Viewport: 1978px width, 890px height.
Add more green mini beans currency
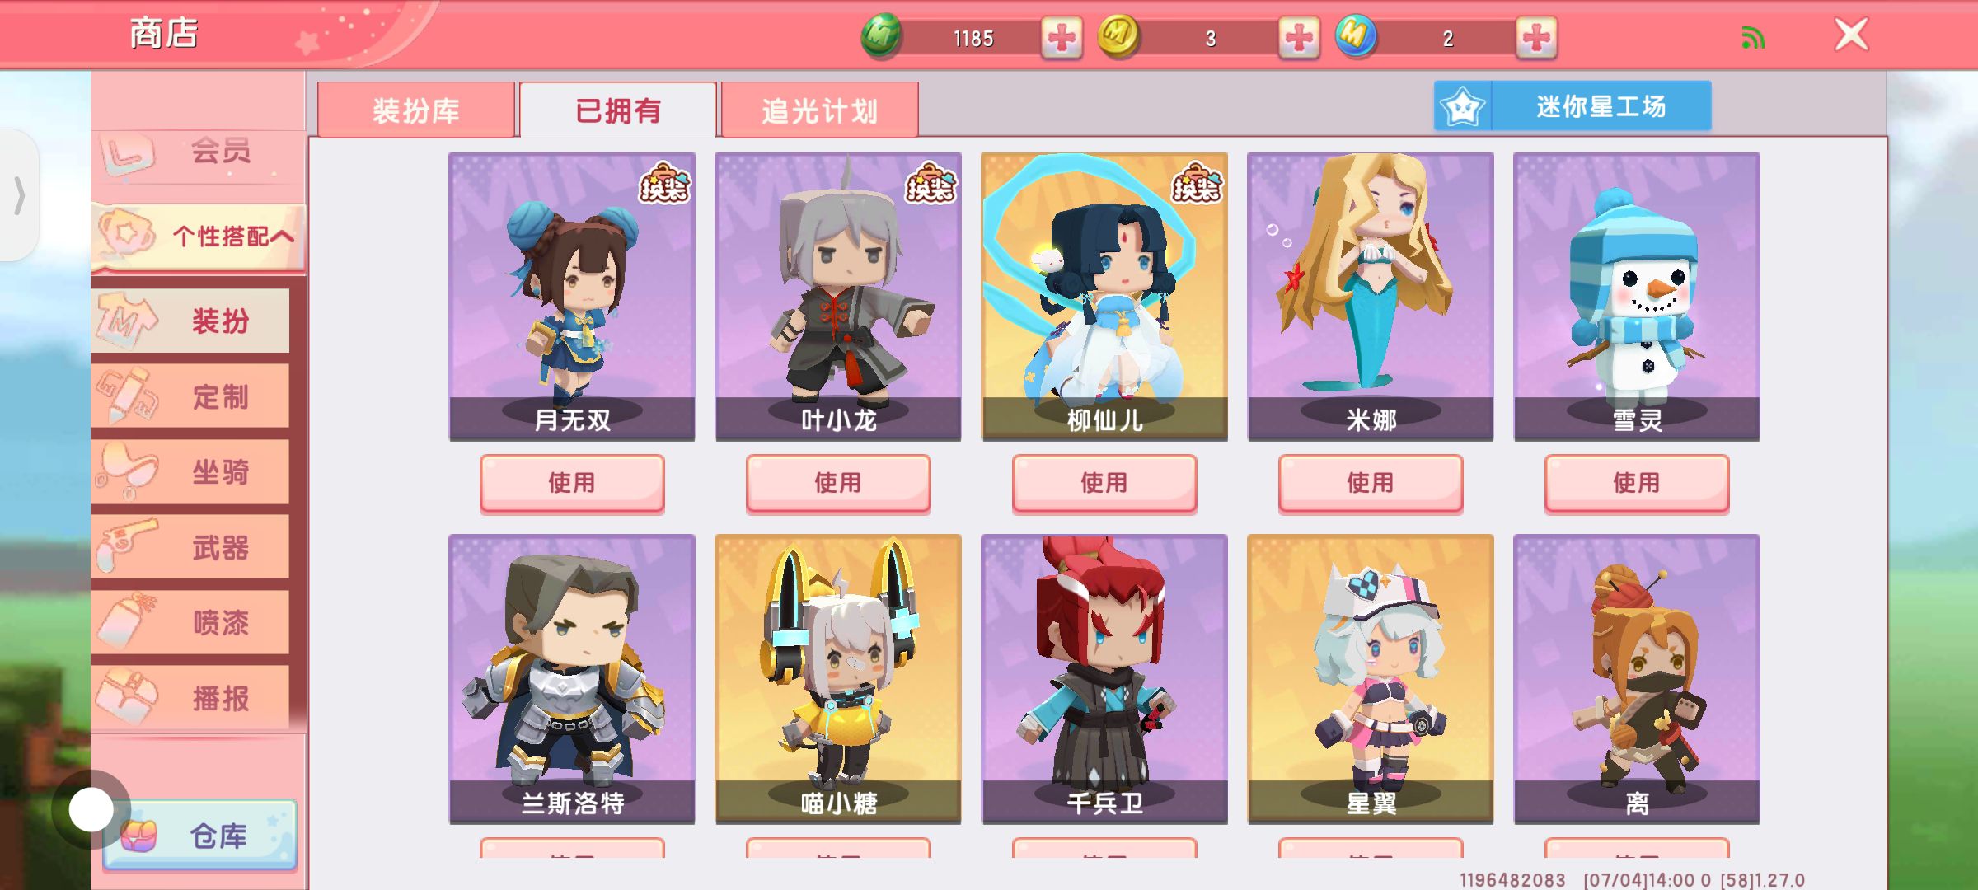click(x=1062, y=38)
